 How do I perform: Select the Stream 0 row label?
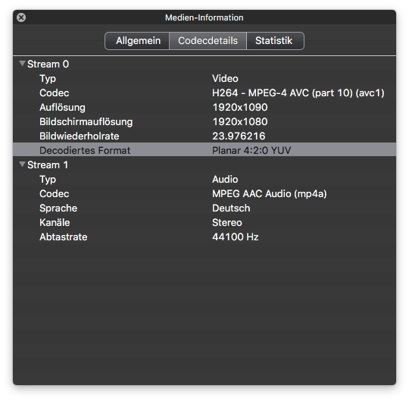pyautogui.click(x=48, y=64)
